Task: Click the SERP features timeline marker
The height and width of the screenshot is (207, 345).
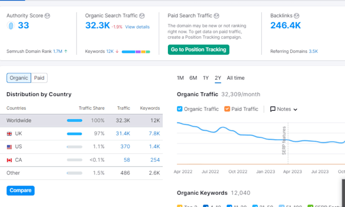Action: click(284, 141)
